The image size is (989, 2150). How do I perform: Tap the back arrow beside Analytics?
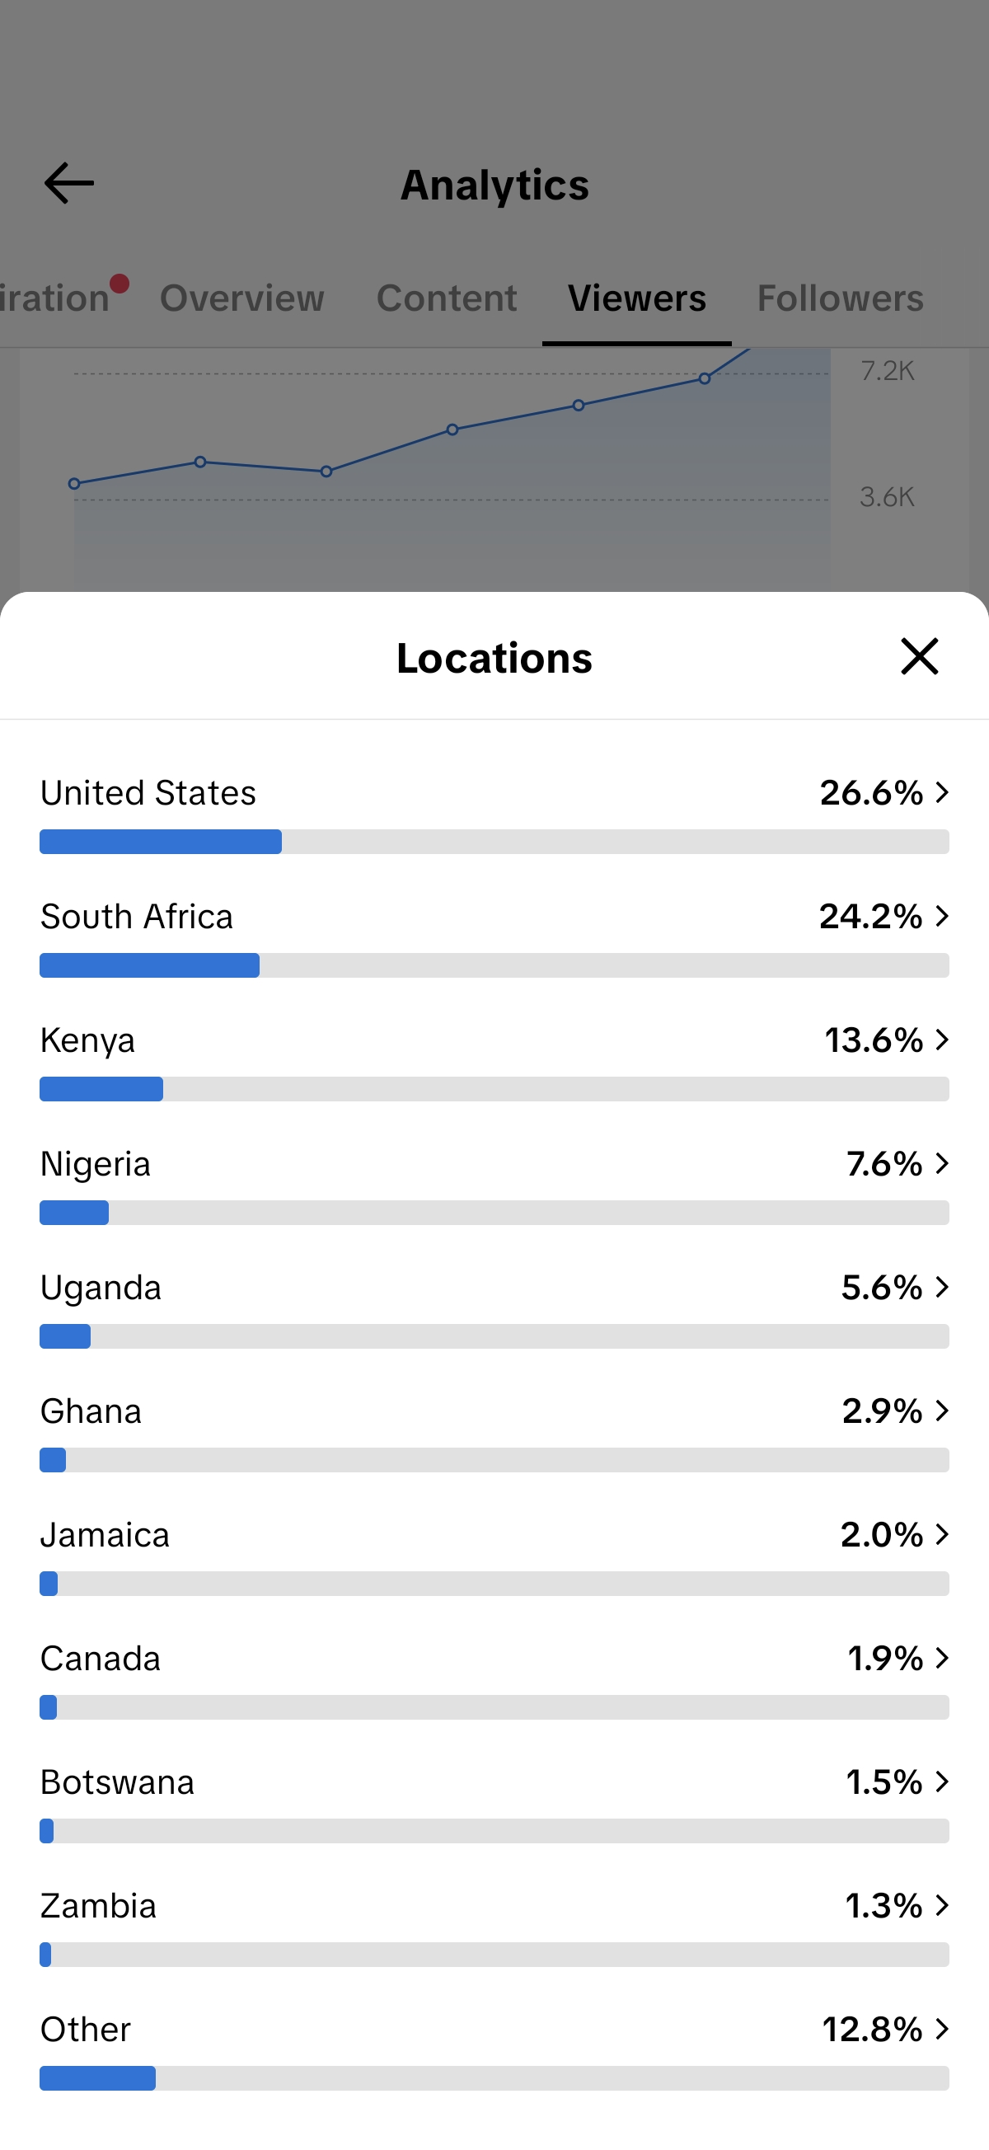click(68, 184)
